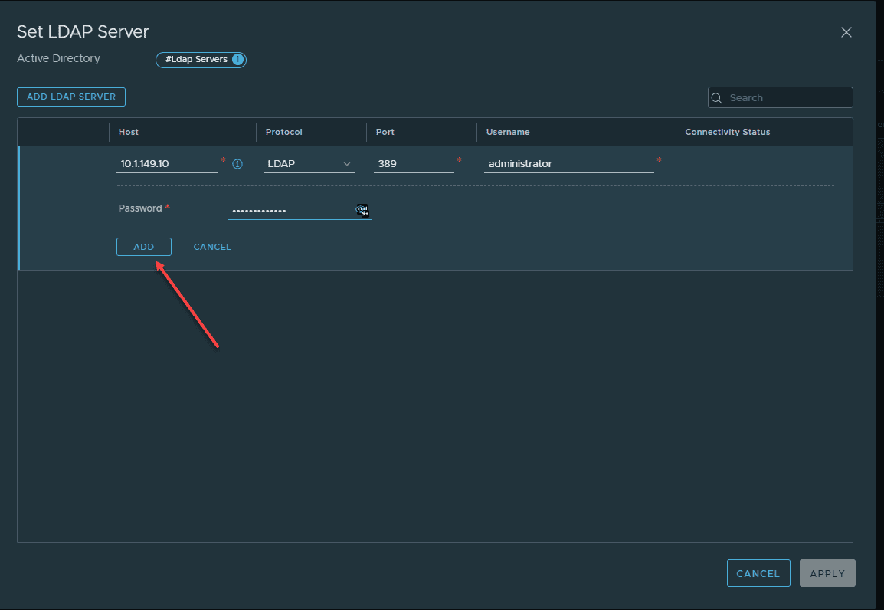Click the Connectivity Status column header

click(727, 132)
